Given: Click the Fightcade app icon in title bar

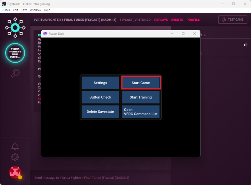Looking at the screenshot, I should (x=4, y=4).
